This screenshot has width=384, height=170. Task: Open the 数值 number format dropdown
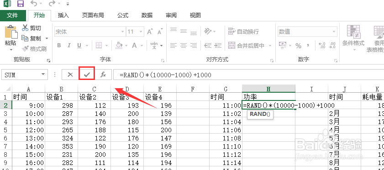pyautogui.click(x=334, y=32)
